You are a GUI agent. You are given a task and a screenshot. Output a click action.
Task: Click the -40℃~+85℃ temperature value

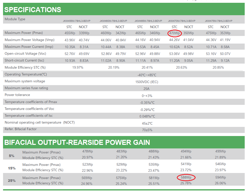147,75
